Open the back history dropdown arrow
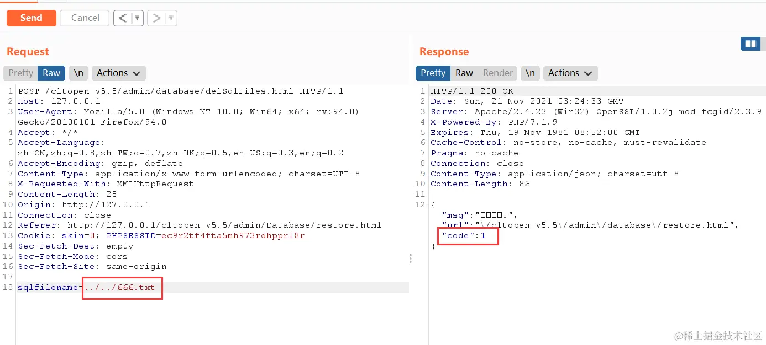 (x=137, y=18)
